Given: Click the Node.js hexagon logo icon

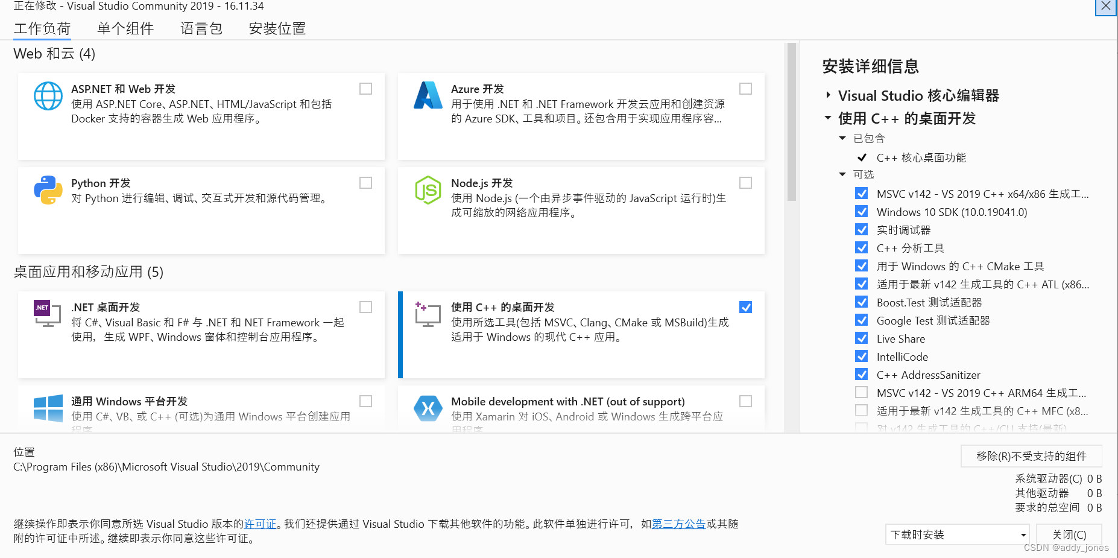Looking at the screenshot, I should click(x=428, y=190).
